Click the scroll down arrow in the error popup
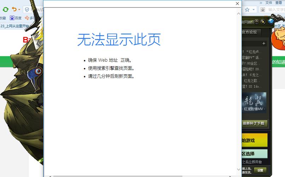Viewport: 285px width, 177px height. [x=239, y=169]
